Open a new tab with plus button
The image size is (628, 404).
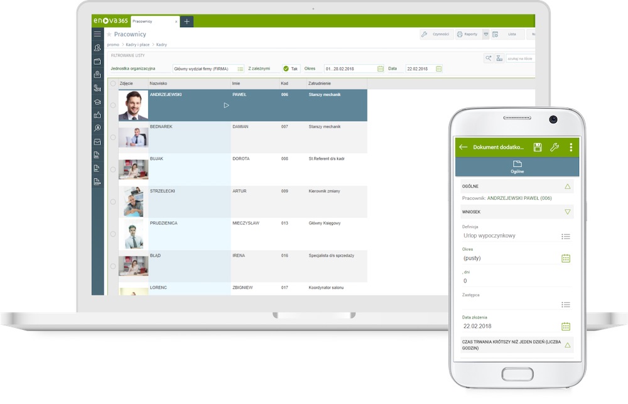point(187,21)
